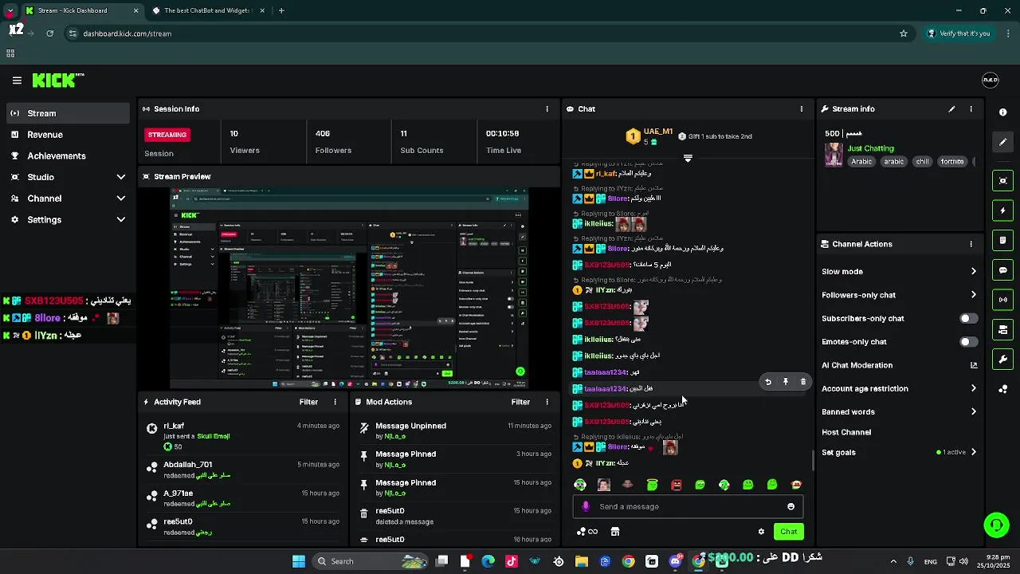Viewport: 1020px width, 574px height.
Task: Toggle the chat bubble icon in the right toolbar
Action: point(1003,270)
